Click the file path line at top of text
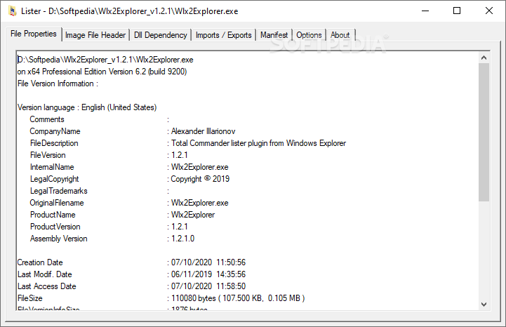This screenshot has height=327, width=506. click(105, 60)
